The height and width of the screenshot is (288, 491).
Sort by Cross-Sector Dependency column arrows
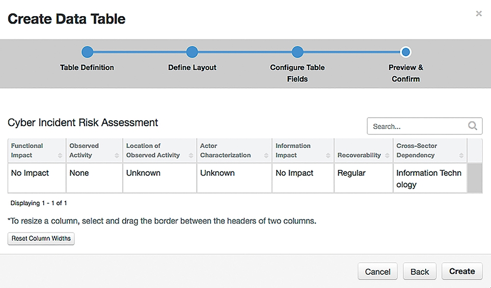click(x=461, y=155)
